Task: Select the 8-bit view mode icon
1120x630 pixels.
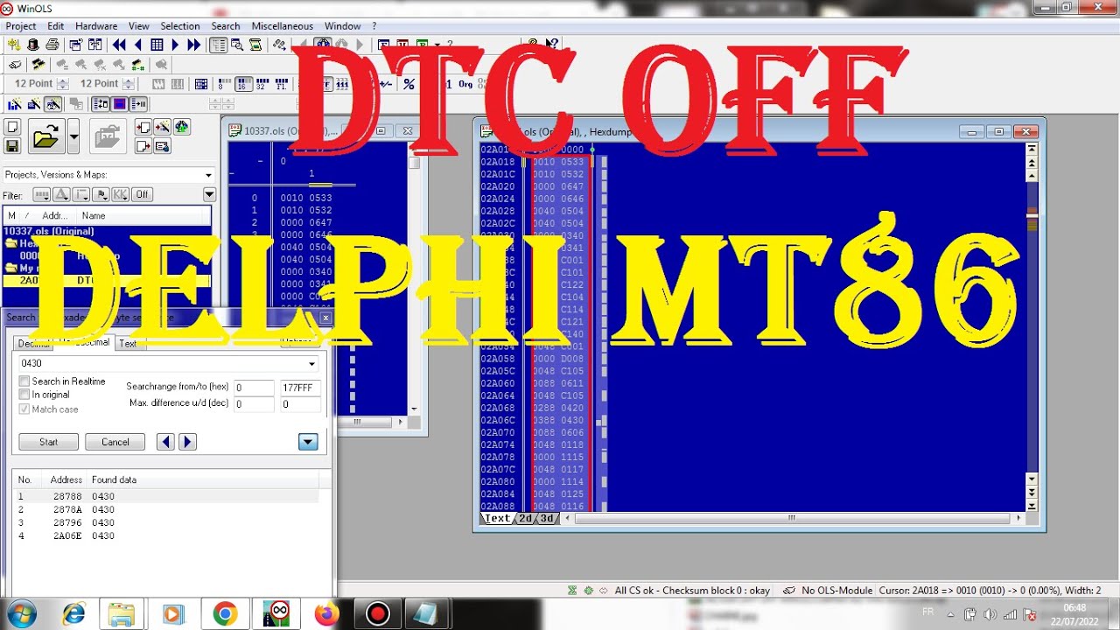Action: pyautogui.click(x=225, y=84)
